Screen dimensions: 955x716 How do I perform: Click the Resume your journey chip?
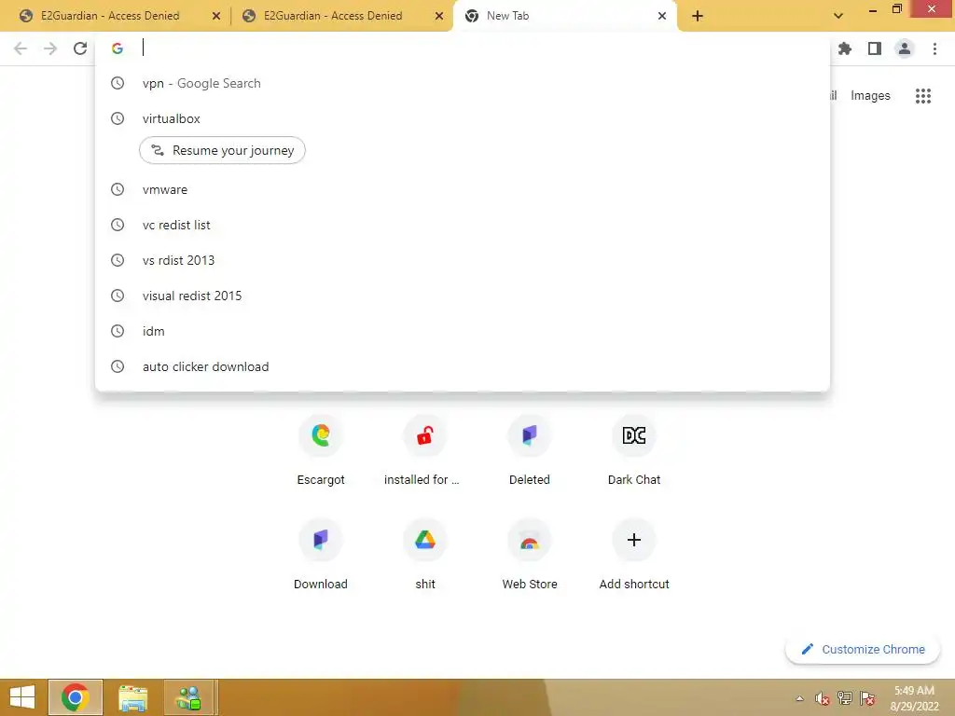(222, 150)
